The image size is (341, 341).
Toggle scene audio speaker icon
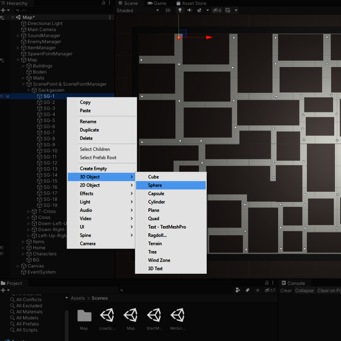pyautogui.click(x=190, y=10)
